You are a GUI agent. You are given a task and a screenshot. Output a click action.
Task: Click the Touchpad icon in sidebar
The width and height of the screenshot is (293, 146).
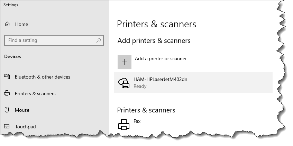click(7, 126)
